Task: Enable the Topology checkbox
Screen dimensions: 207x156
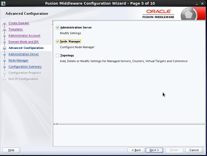Action: 57,55
